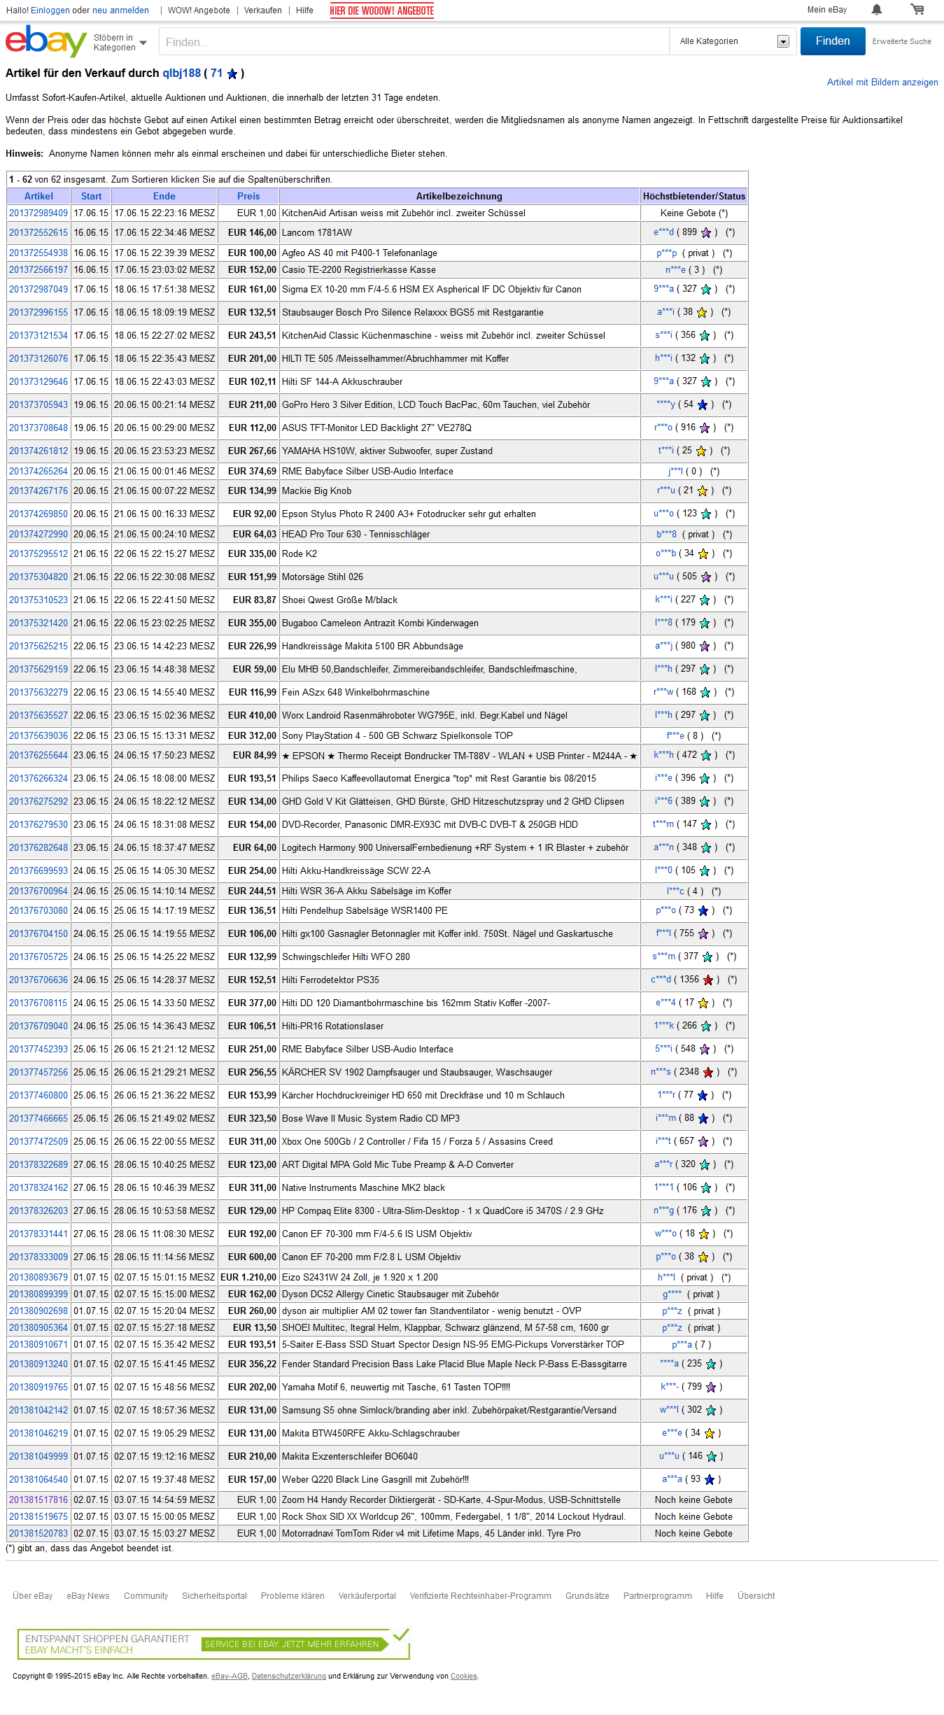Open bidder 'p***p' profile link
944x1715 pixels.
tap(666, 253)
